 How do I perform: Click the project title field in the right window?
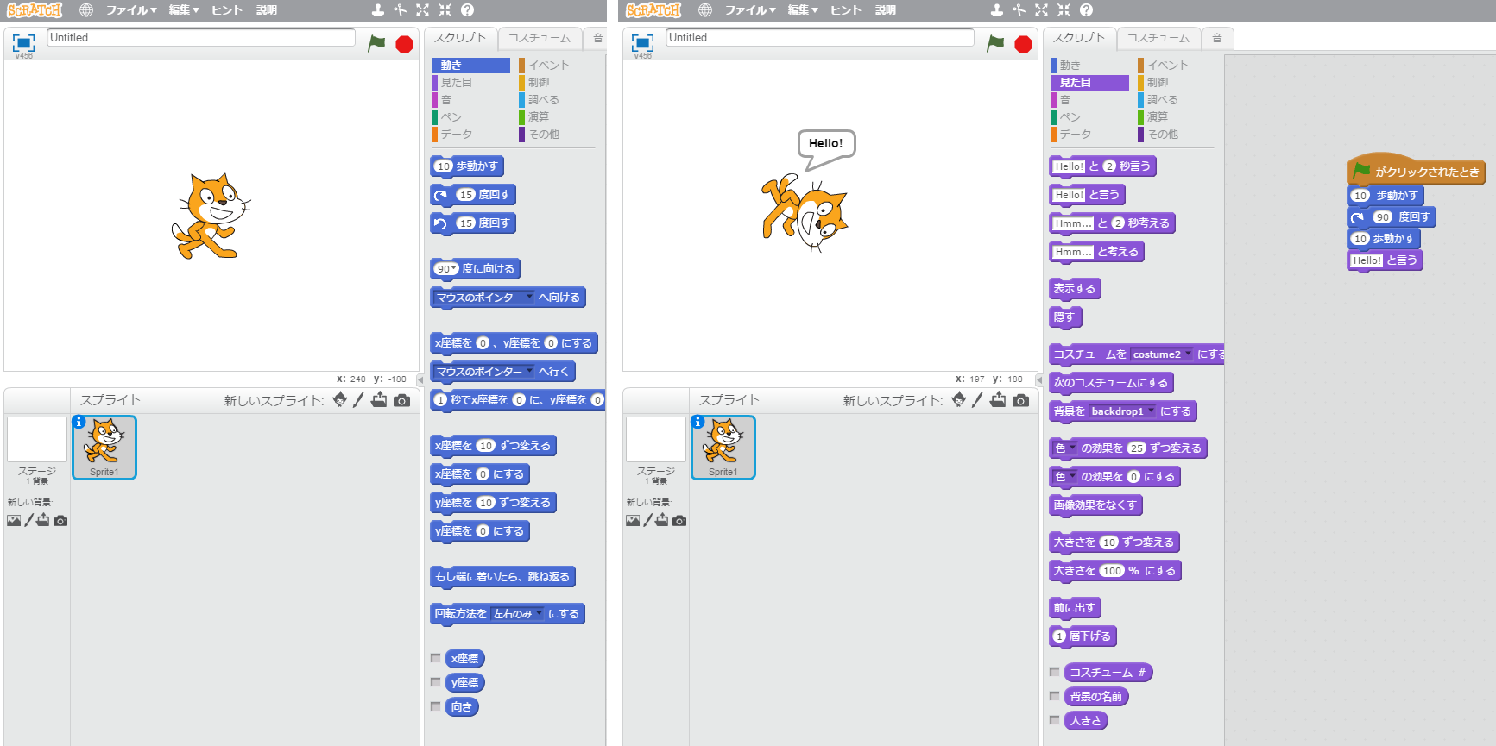coord(820,38)
